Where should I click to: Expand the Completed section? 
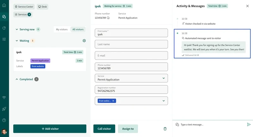point(17,79)
